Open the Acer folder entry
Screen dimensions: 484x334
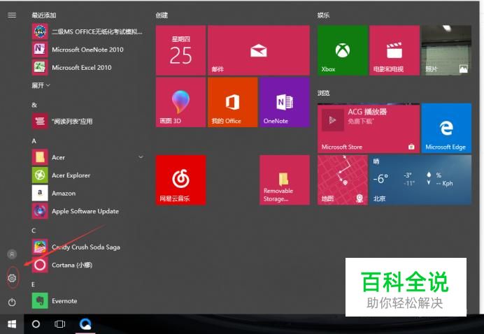point(87,157)
